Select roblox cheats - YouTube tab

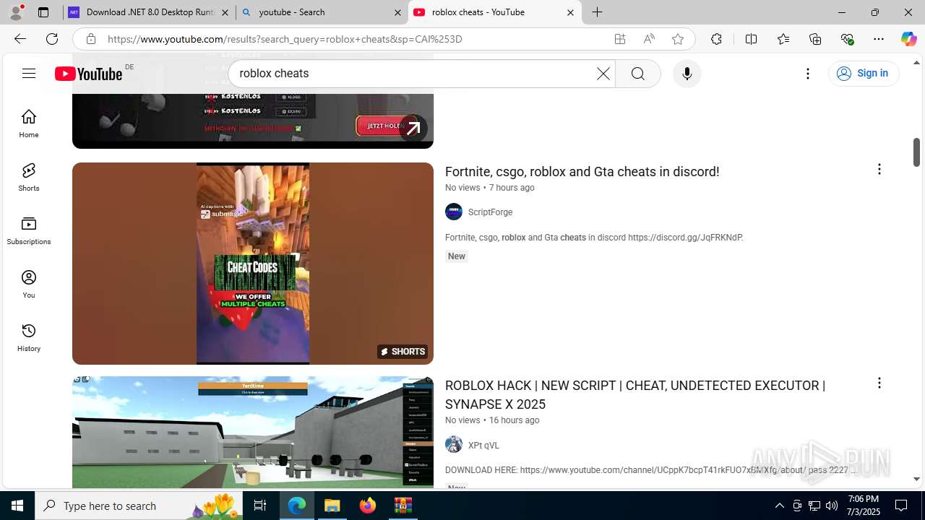click(x=495, y=12)
